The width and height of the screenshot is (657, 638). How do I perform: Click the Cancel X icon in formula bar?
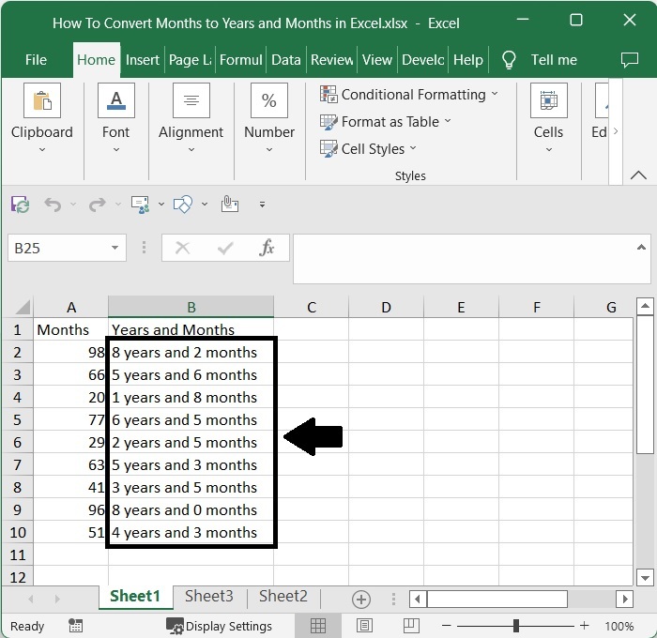(182, 248)
